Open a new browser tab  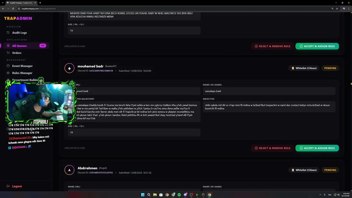click(40, 3)
